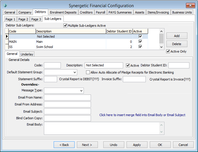Screen dimensions: 198x152
Task: Click the Undo button
Action: pos(114,145)
